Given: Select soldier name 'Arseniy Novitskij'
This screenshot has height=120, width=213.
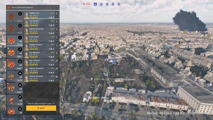Looking at the screenshot, I should tap(36, 76).
